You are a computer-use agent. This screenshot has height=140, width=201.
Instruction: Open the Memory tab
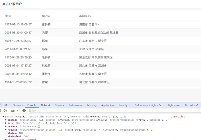[92, 105]
